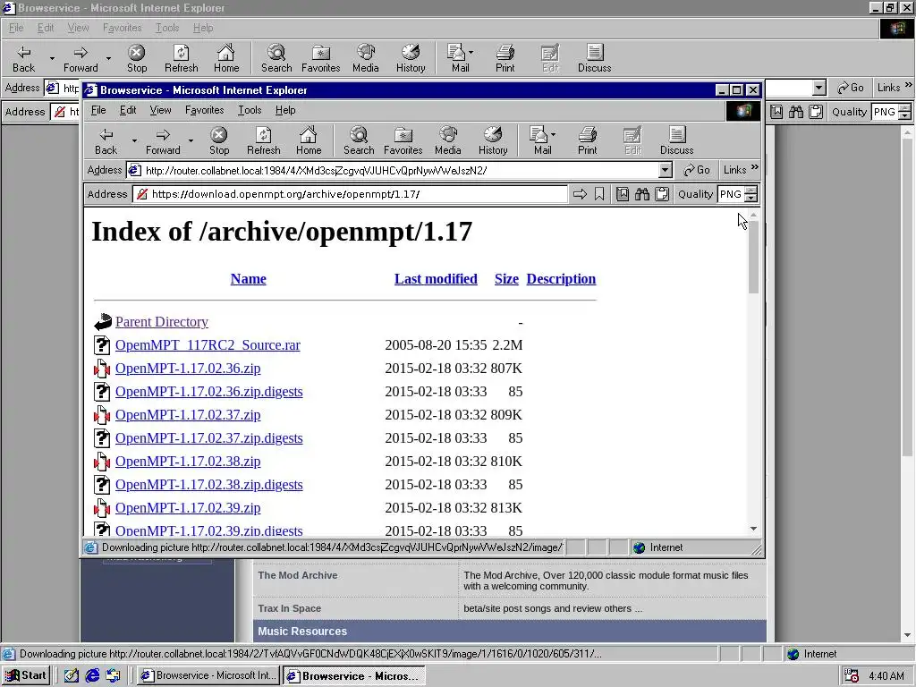Click the Go button in front window
The image size is (916, 687).
pyautogui.click(x=696, y=170)
